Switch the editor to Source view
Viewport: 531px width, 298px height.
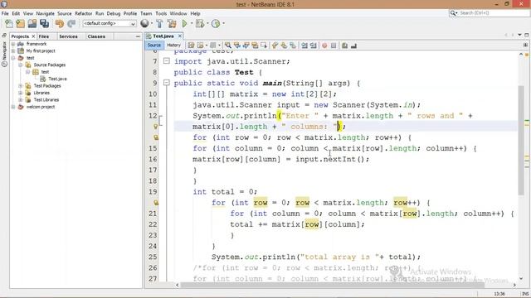pyautogui.click(x=154, y=46)
